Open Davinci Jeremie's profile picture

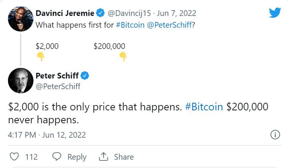pyautogui.click(x=21, y=19)
